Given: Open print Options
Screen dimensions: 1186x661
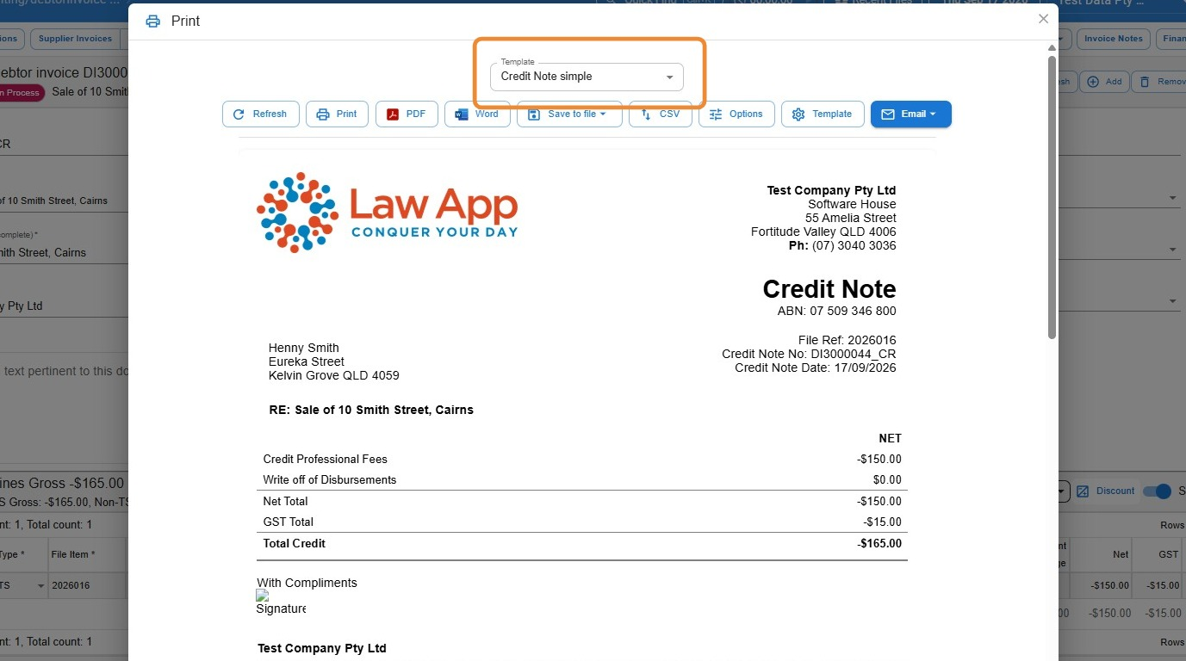Looking at the screenshot, I should pos(736,114).
